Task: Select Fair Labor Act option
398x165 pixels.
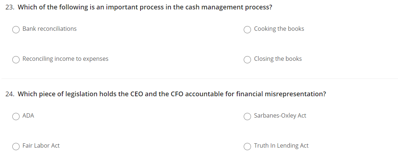Action: pos(16,147)
